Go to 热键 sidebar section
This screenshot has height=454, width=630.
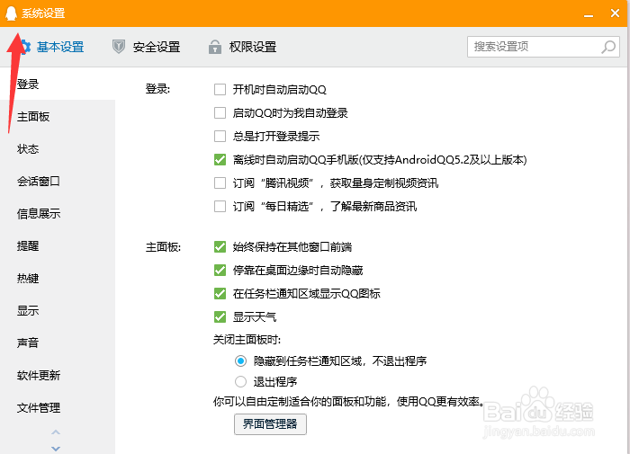[58, 278]
